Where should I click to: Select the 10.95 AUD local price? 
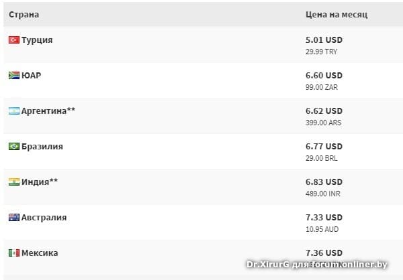[322, 229]
